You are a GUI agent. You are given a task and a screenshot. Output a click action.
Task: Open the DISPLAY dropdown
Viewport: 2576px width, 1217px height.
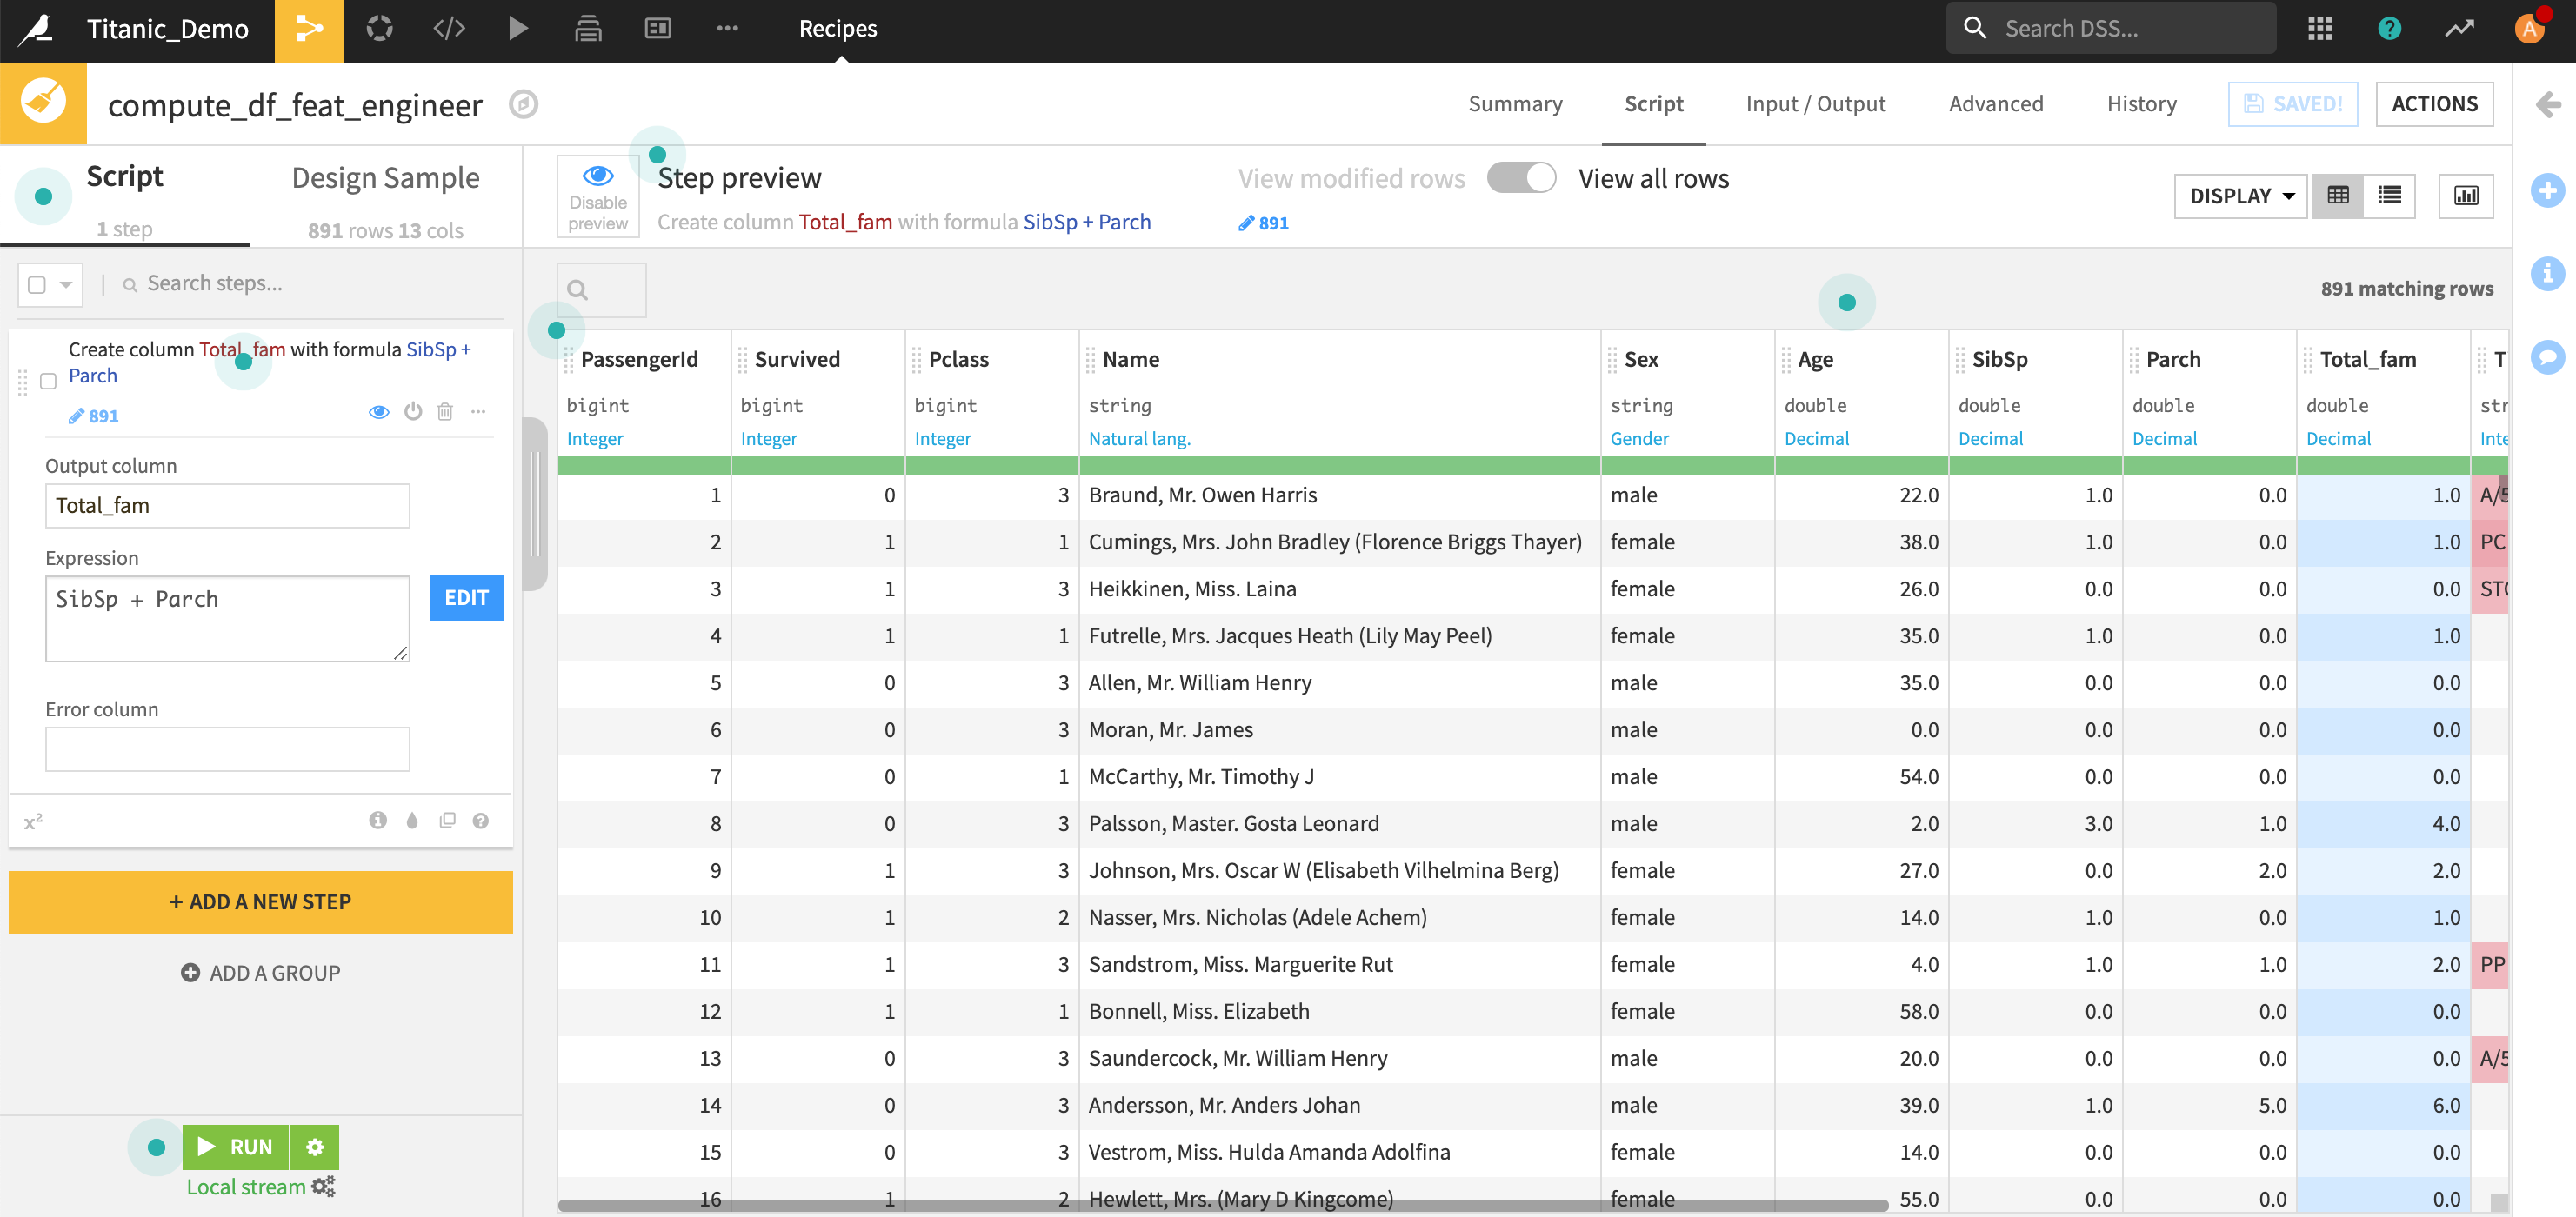pyautogui.click(x=2240, y=196)
